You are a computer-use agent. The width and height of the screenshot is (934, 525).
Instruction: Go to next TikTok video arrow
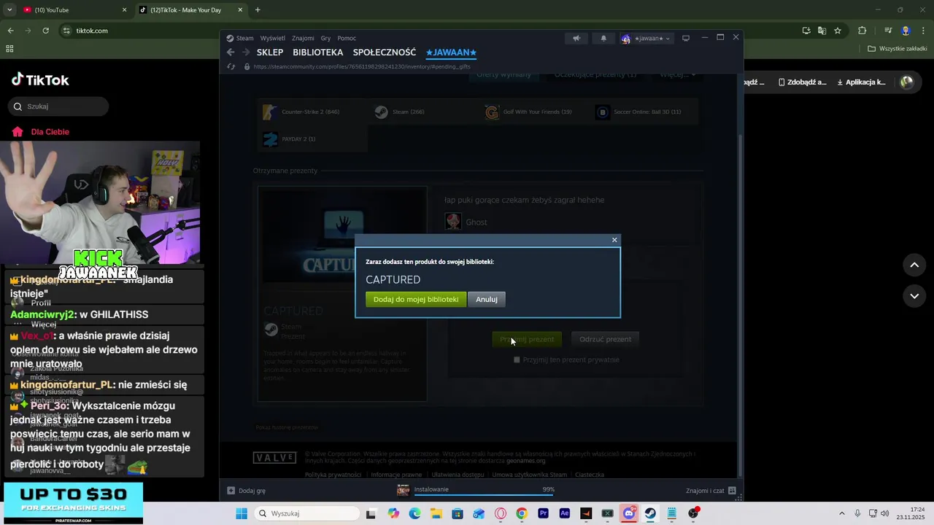[914, 296]
